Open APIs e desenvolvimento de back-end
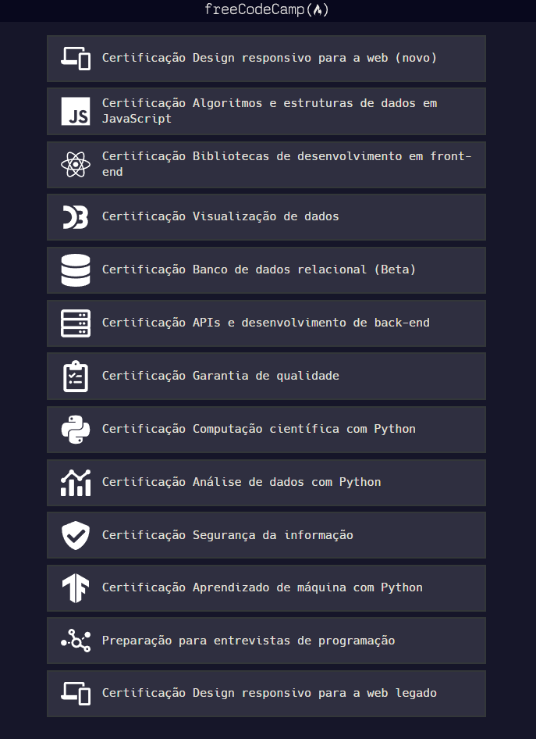 (266, 323)
